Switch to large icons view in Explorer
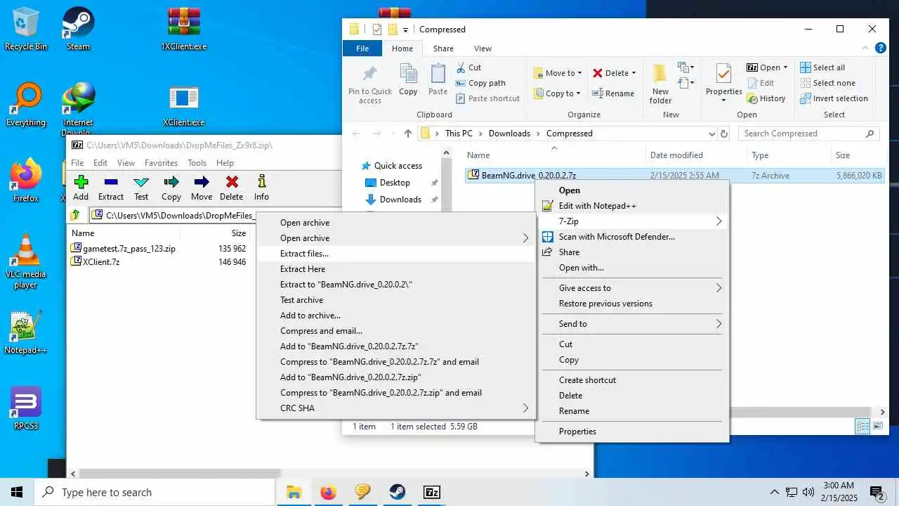 [x=878, y=427]
